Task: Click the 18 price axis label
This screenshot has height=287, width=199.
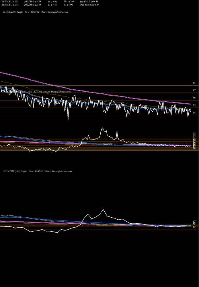Action: [194, 83]
